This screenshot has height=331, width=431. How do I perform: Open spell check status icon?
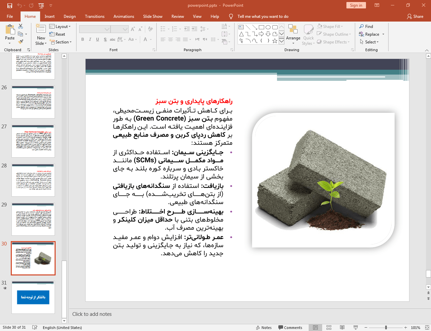click(x=34, y=327)
